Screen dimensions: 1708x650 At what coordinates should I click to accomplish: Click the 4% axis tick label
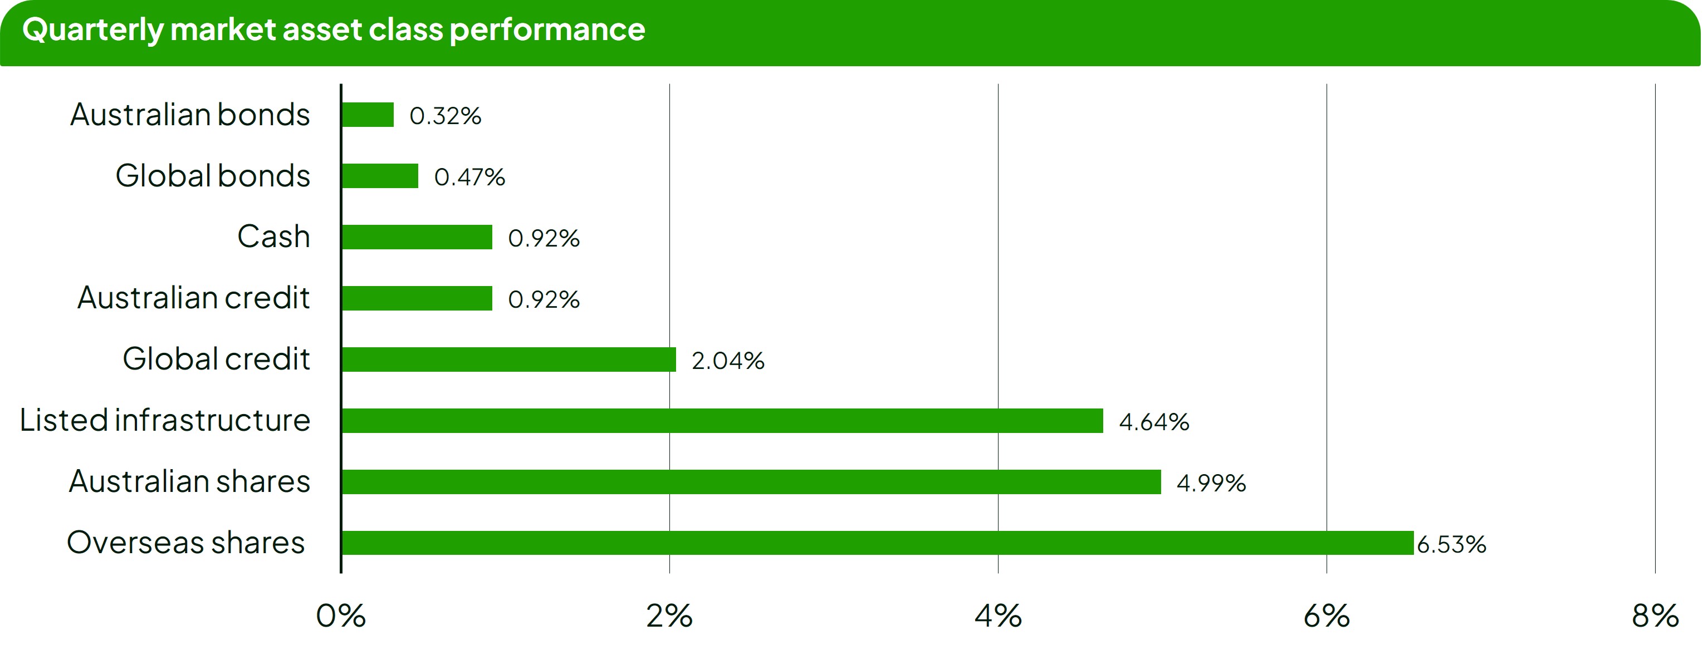[x=998, y=616]
